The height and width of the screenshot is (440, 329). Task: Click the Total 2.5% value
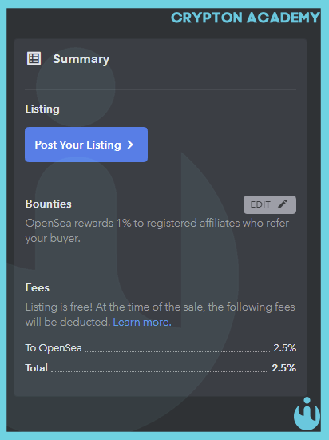coord(283,368)
